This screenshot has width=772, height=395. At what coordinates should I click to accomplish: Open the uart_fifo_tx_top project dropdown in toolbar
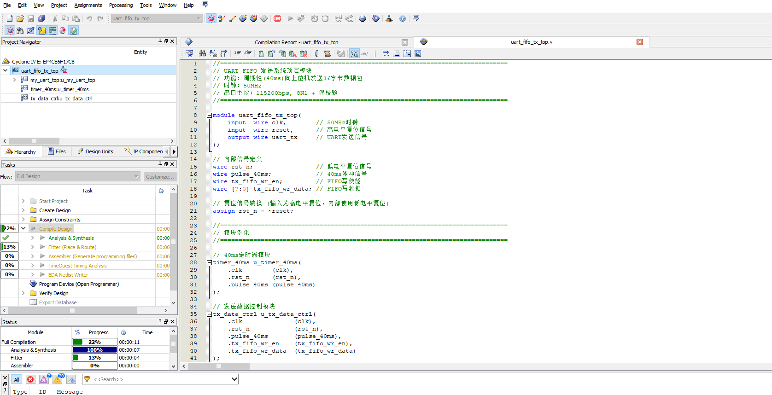(157, 18)
